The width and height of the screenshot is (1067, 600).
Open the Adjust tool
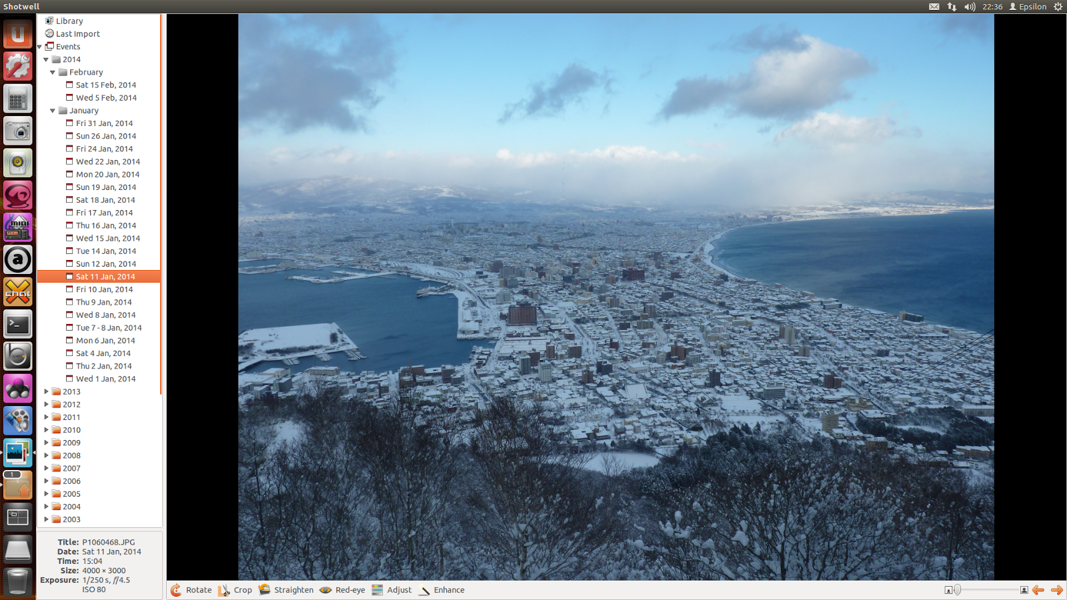tap(391, 590)
